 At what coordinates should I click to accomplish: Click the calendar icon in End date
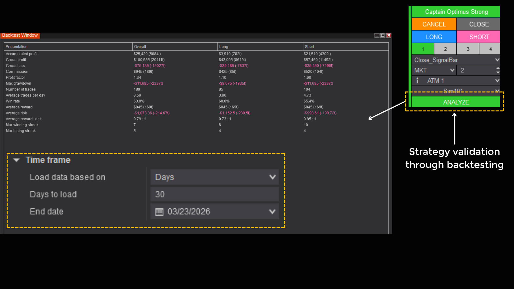(159, 212)
